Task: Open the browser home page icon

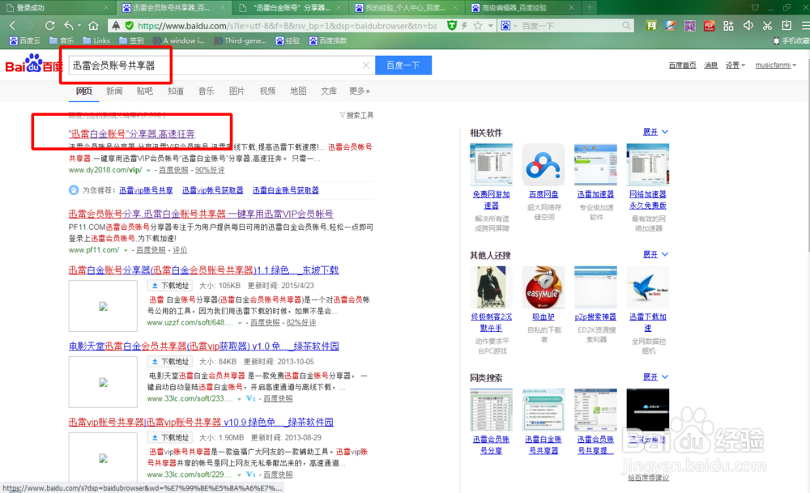Action: point(93,25)
